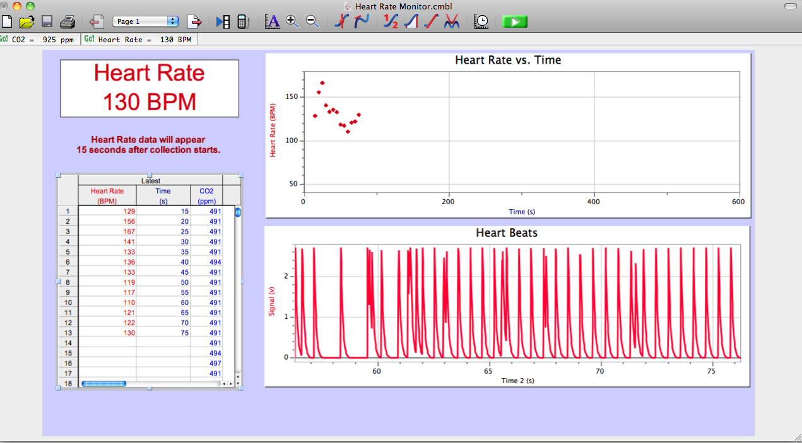Select the Heart Rate vs. Time graph title
The width and height of the screenshot is (802, 443).
pyautogui.click(x=508, y=60)
